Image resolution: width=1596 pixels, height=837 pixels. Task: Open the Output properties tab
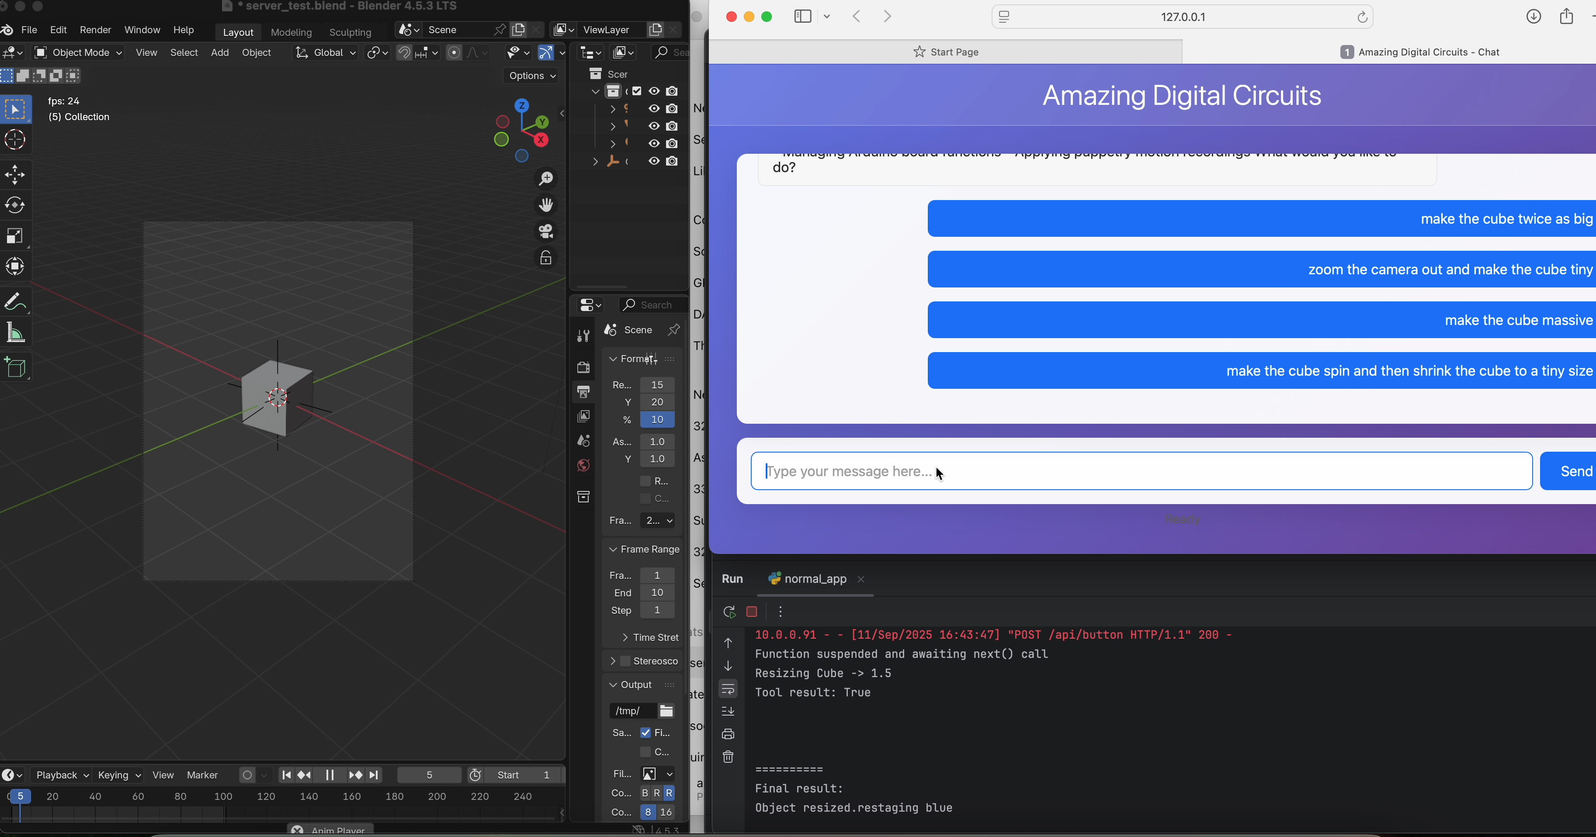583,391
